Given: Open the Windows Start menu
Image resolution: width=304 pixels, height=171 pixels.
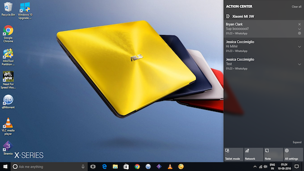Looking at the screenshot, I should (5, 167).
